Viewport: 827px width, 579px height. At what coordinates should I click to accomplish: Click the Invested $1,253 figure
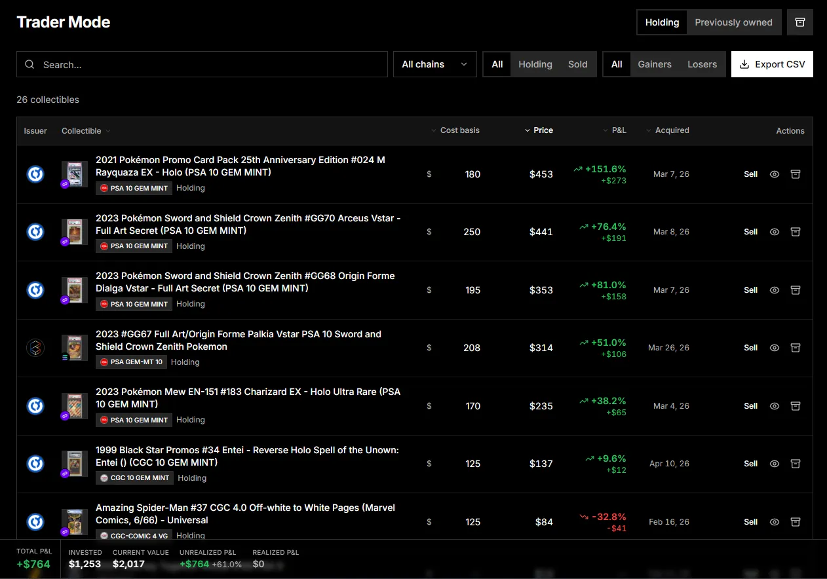[85, 564]
